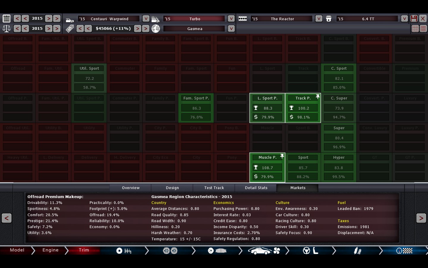Decrease price with double left arrow
Screen dimensions: 428x268
click(80, 29)
